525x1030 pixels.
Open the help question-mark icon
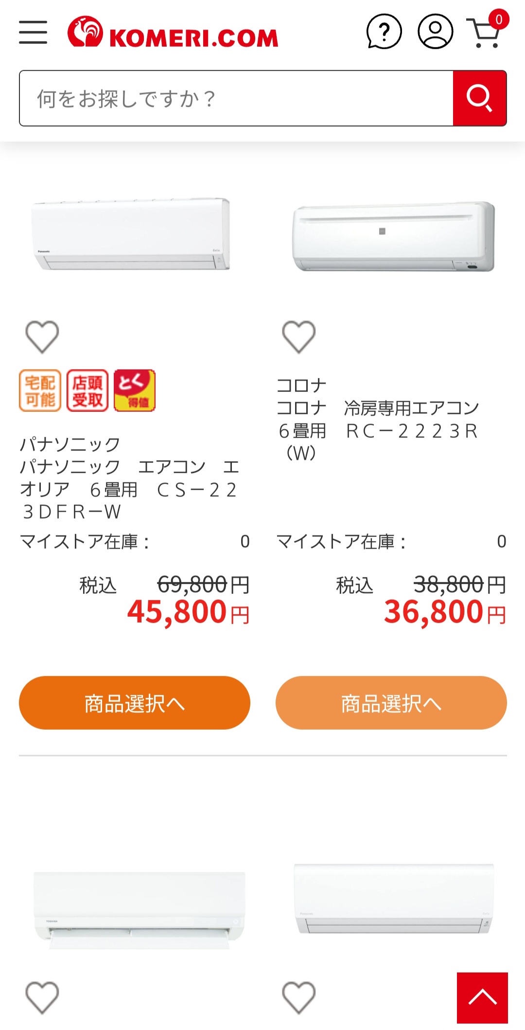(384, 32)
